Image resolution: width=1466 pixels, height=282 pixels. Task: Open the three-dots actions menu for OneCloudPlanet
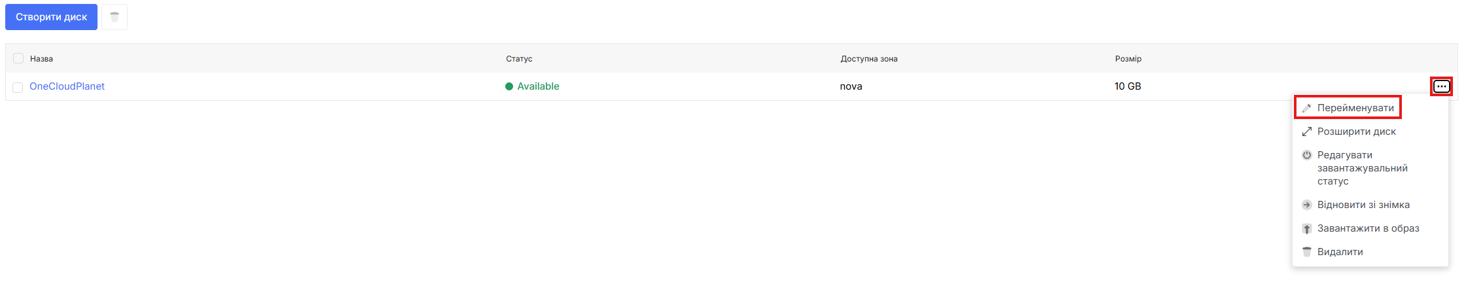click(x=1441, y=86)
